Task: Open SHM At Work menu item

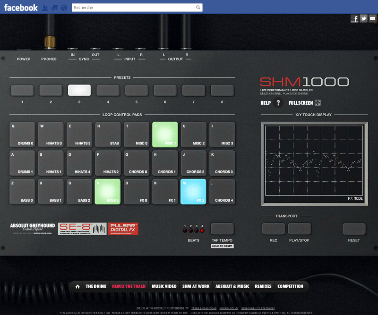Action: coord(196,286)
